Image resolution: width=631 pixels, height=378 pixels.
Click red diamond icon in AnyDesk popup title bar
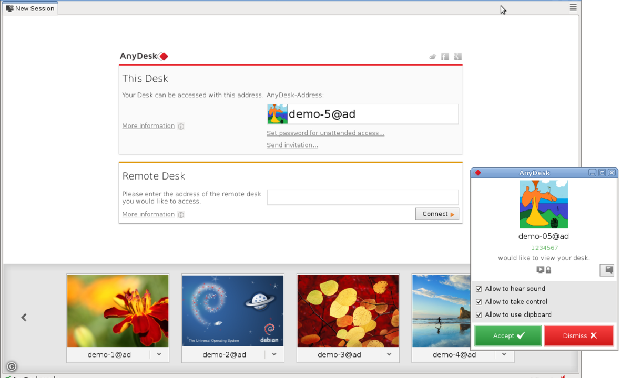point(478,173)
